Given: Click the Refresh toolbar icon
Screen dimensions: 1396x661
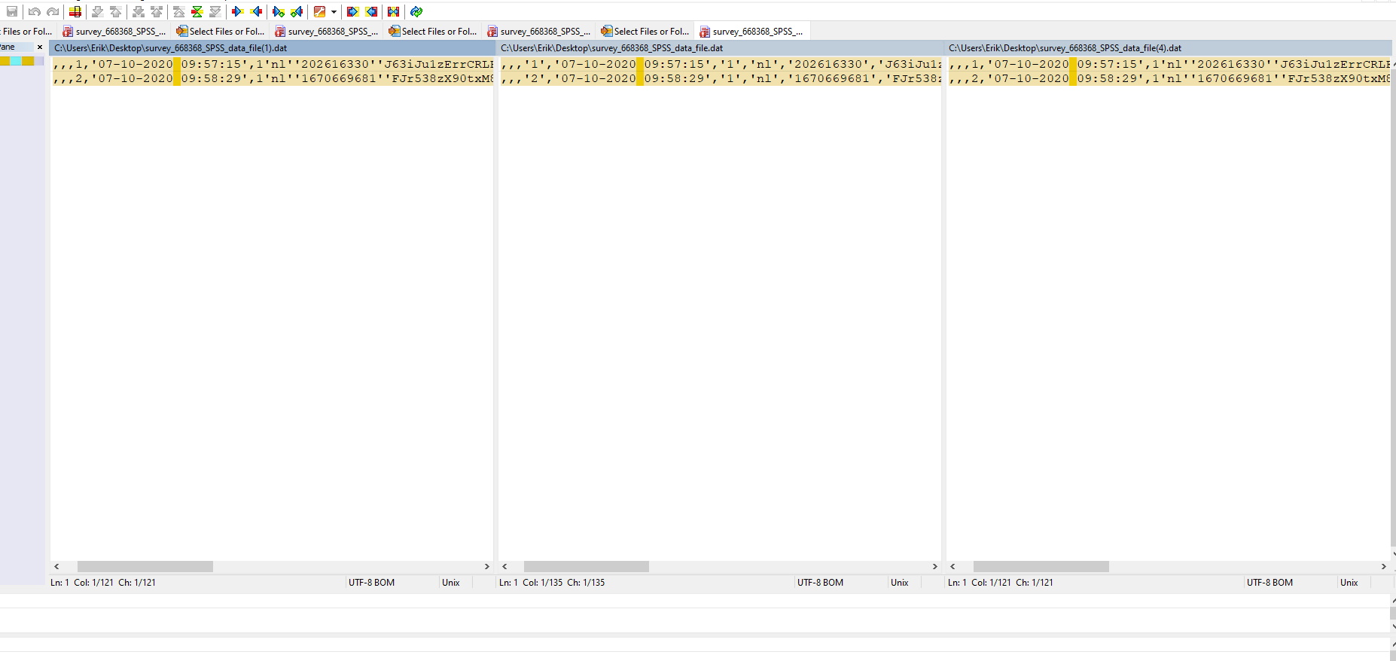Looking at the screenshot, I should coord(416,11).
